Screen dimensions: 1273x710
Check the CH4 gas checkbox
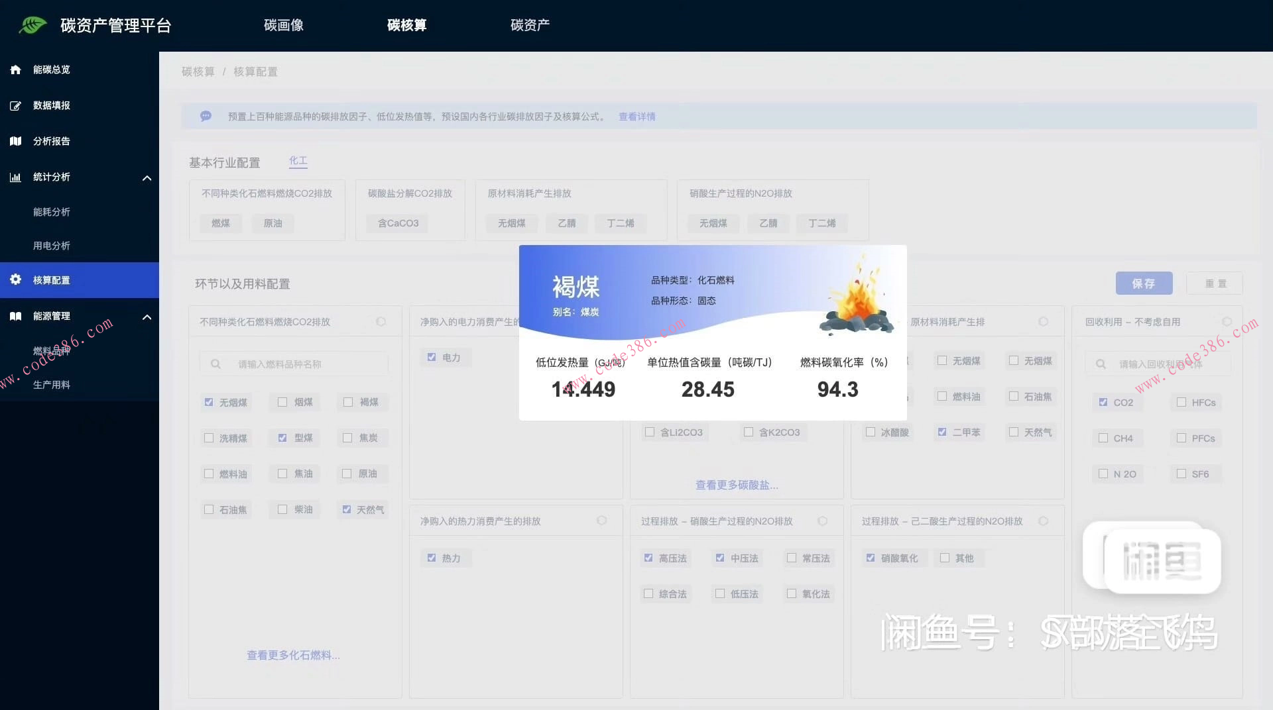[1102, 438]
